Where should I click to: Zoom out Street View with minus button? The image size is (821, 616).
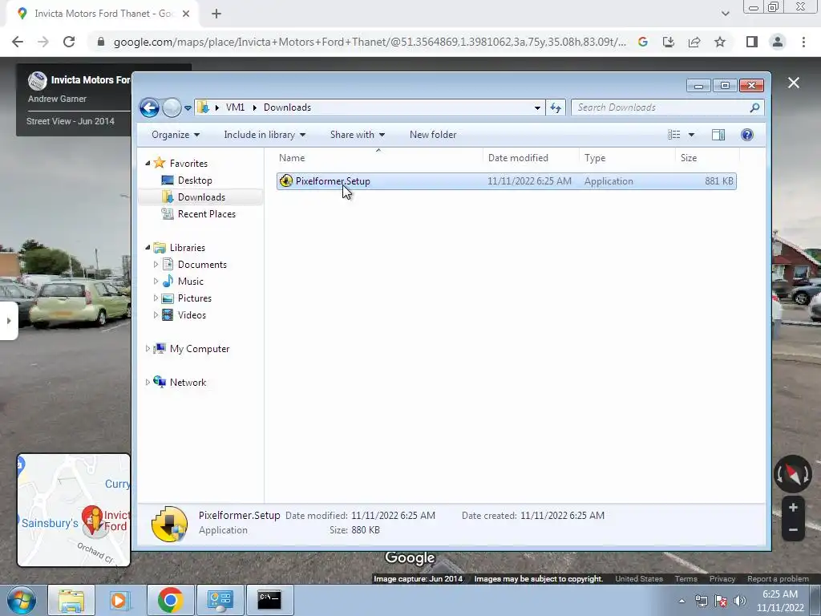point(793,530)
